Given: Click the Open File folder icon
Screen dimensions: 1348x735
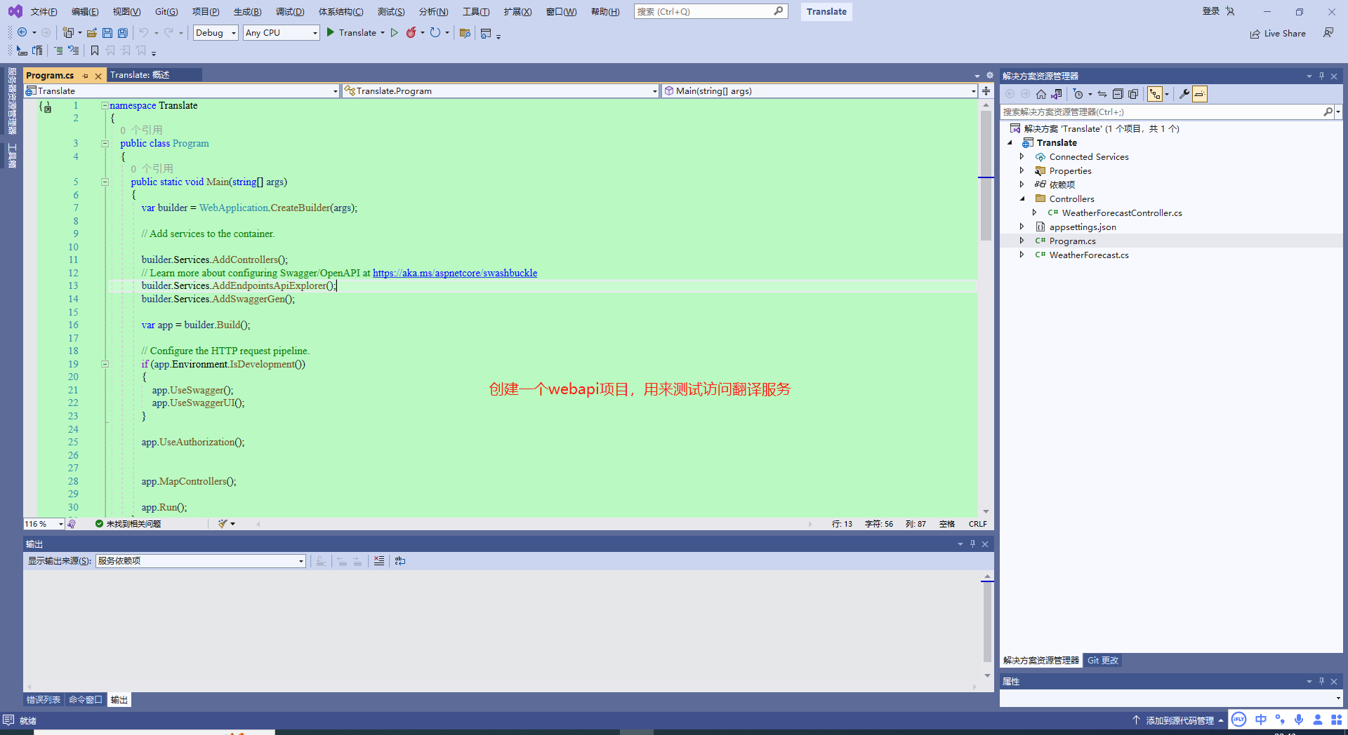Looking at the screenshot, I should [x=92, y=32].
